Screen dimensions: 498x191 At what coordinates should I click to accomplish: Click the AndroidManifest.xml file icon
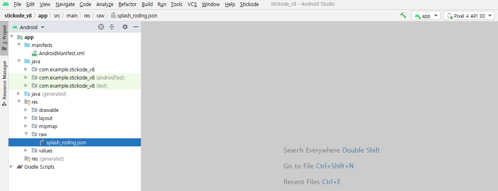[x=35, y=53]
